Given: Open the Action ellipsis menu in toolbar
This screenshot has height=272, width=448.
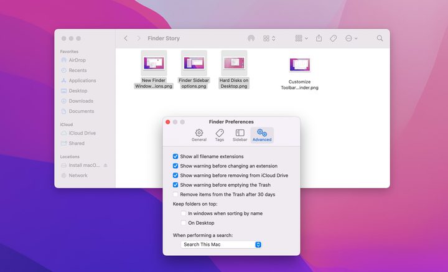Looking at the screenshot, I should [x=352, y=39].
